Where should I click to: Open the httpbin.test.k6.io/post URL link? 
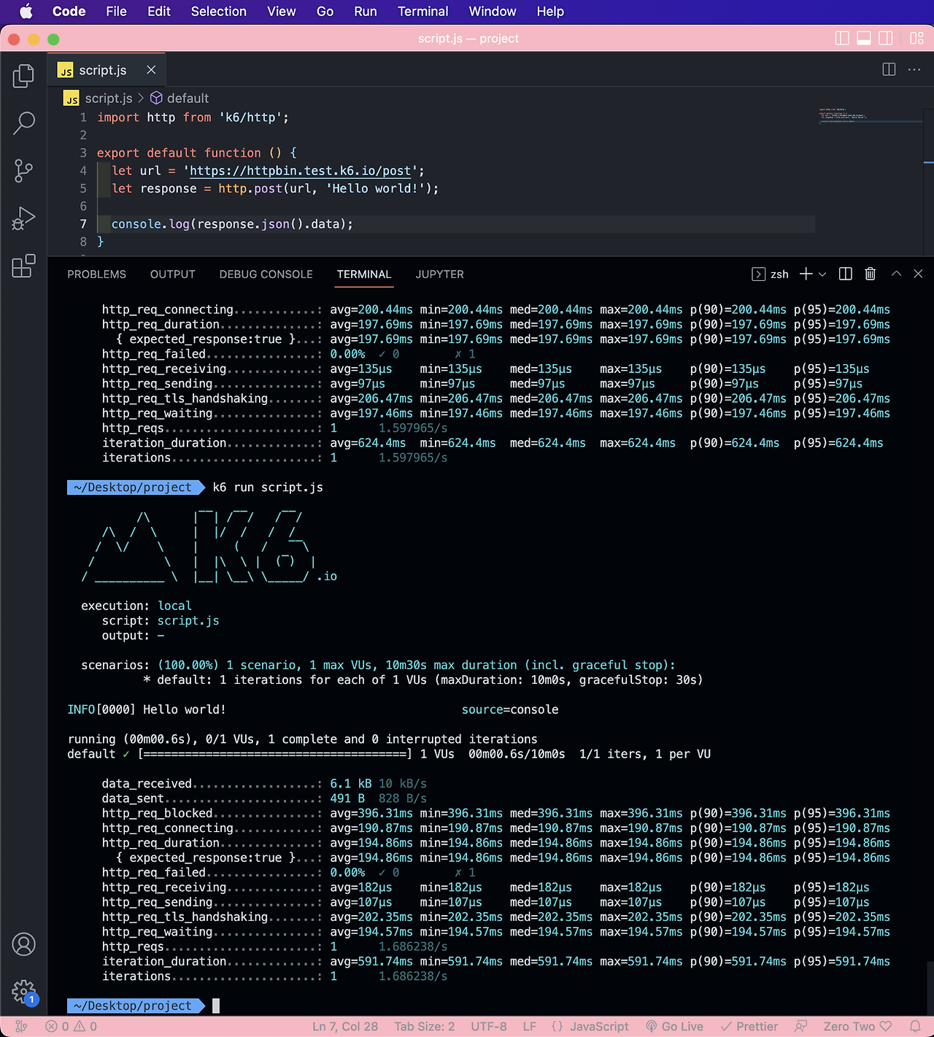point(300,171)
